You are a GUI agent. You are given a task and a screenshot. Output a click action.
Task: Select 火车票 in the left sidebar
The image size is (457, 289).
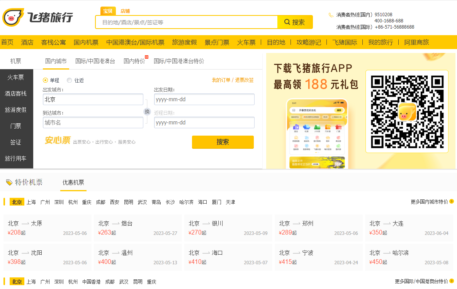point(16,77)
